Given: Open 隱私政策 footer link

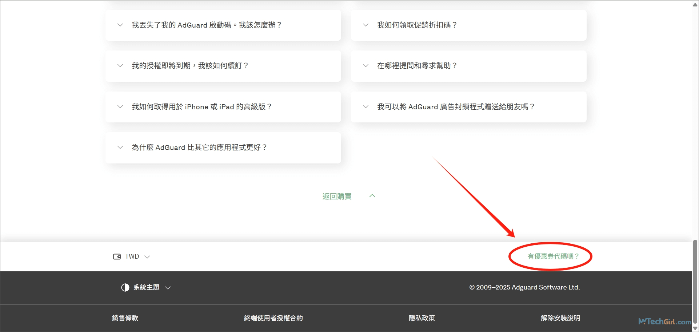Looking at the screenshot, I should click(x=422, y=318).
